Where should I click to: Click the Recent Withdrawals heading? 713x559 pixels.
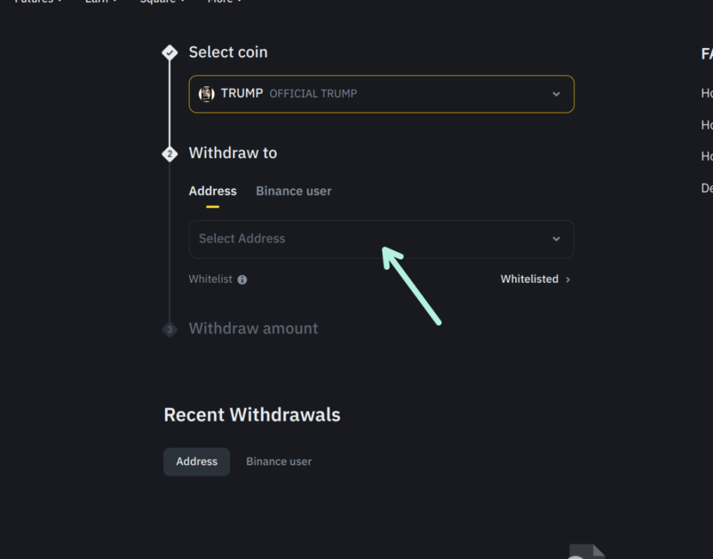click(252, 415)
